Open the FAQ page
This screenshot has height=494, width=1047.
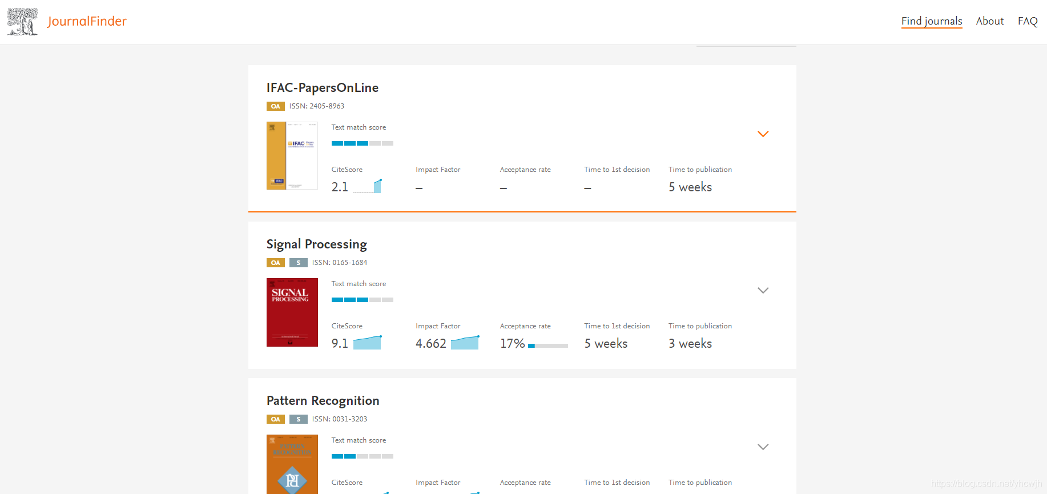[x=1027, y=21]
